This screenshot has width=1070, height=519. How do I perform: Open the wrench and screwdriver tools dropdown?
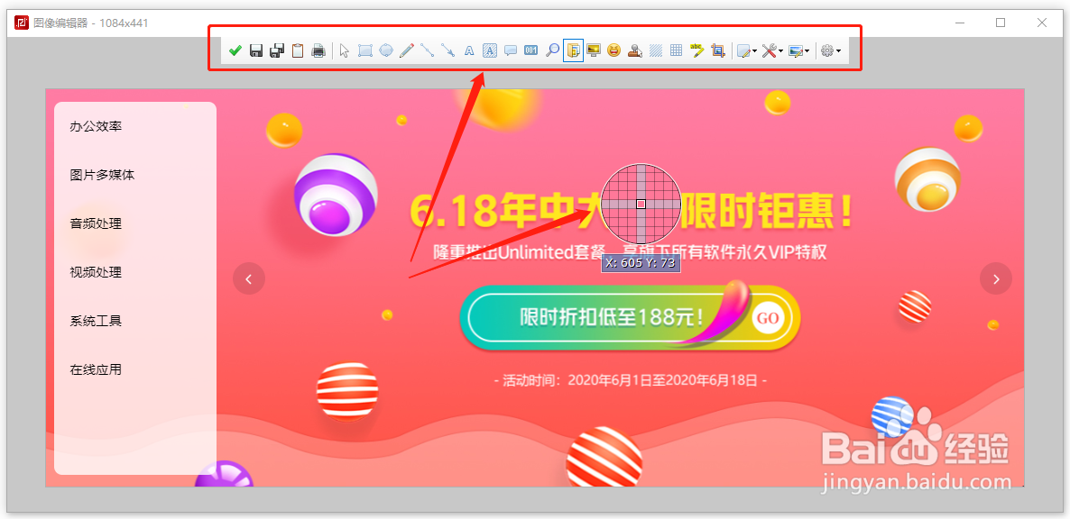click(771, 50)
